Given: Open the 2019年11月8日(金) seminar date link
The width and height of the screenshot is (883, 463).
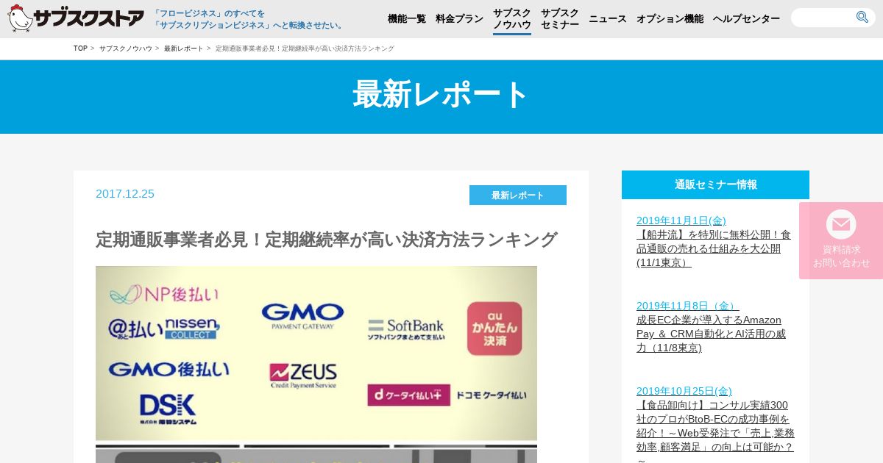Looking at the screenshot, I should pos(688,306).
